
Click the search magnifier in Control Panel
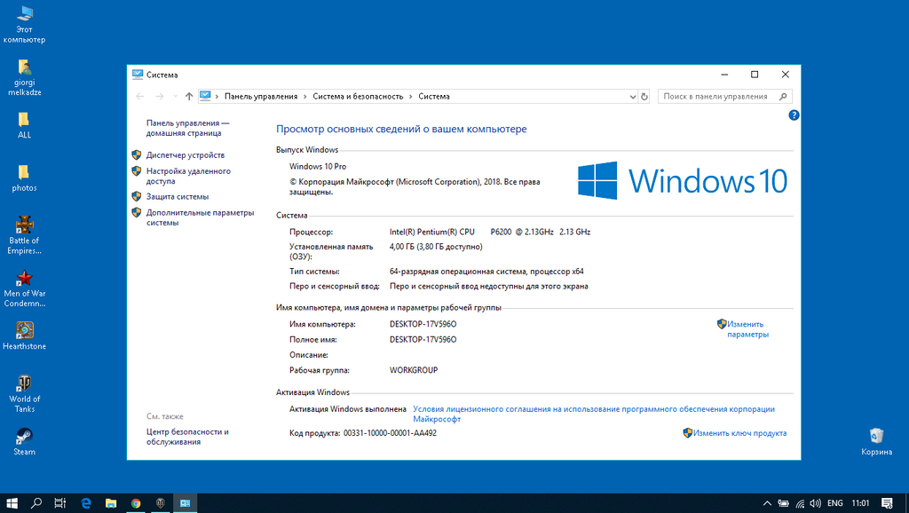click(x=783, y=97)
